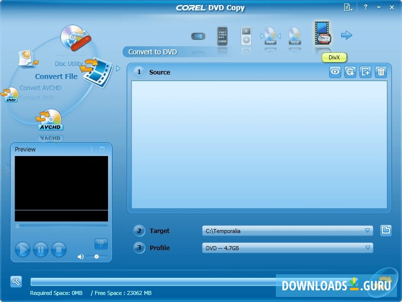Adjust the volume slider
The width and height of the screenshot is (402, 302).
96,258
